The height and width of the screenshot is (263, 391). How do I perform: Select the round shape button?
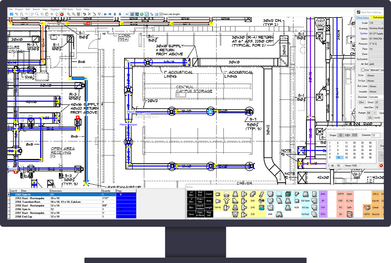pyautogui.click(x=340, y=135)
